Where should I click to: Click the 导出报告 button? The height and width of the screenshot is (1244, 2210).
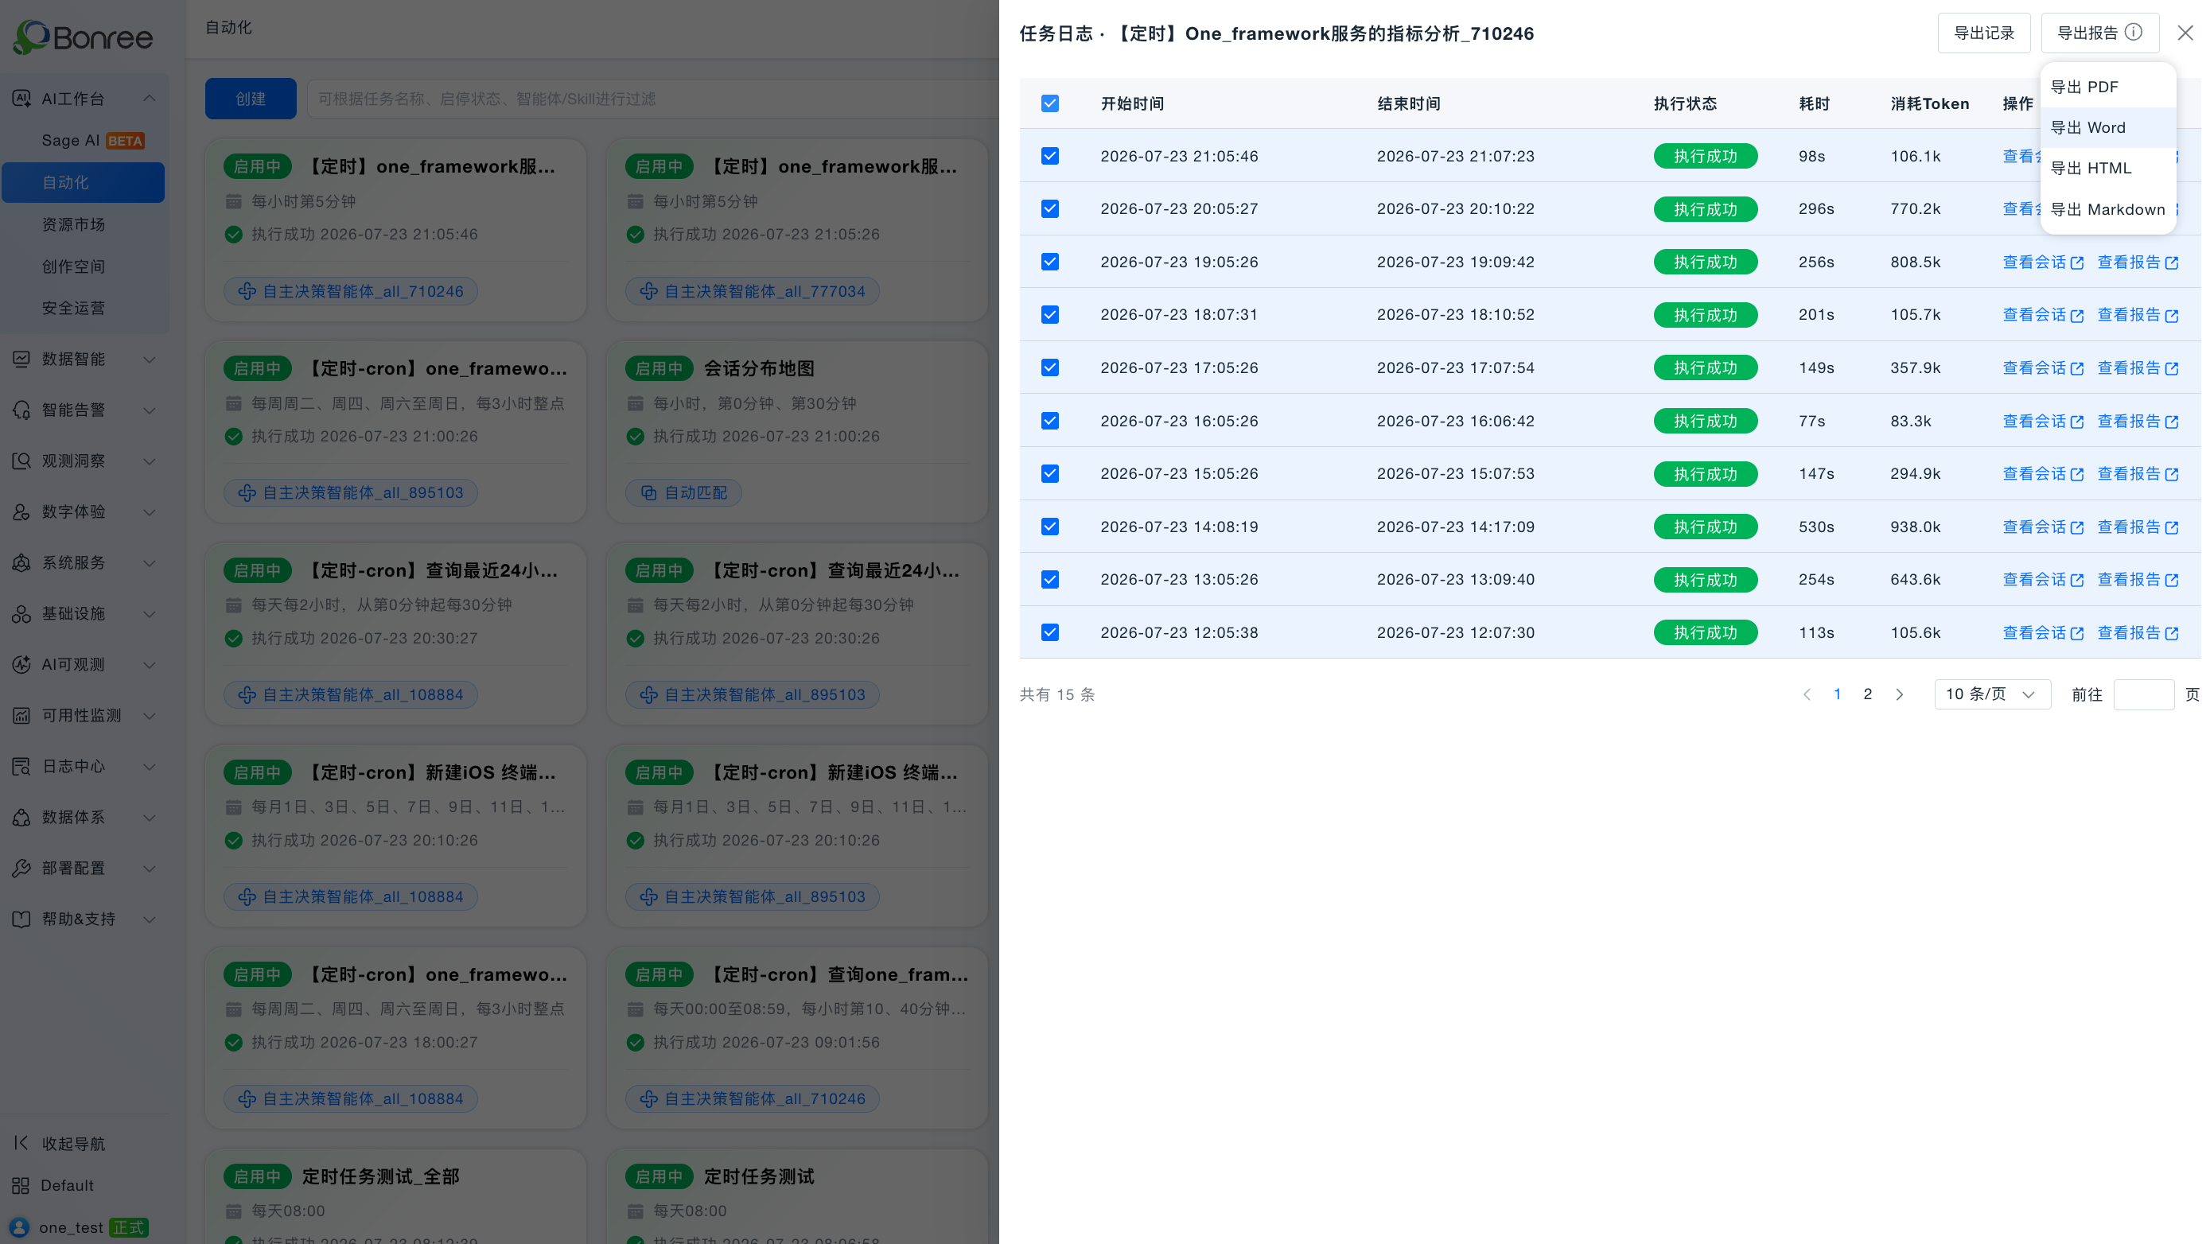(x=2099, y=33)
